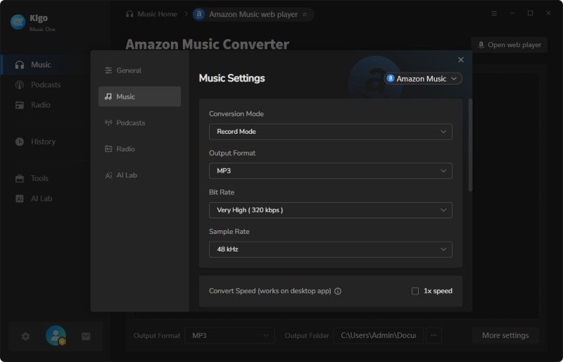Click the settings dialog vertical scrollbar
Image resolution: width=563 pixels, height=362 pixels.
(470, 144)
